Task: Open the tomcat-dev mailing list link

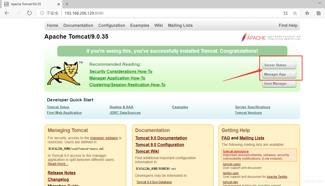Action: pos(230,182)
